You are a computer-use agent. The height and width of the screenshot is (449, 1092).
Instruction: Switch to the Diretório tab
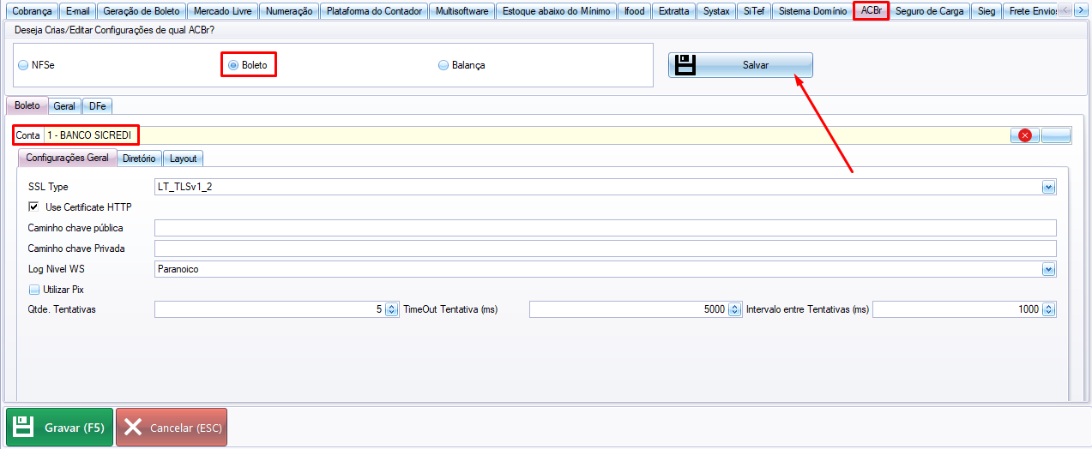click(x=139, y=159)
